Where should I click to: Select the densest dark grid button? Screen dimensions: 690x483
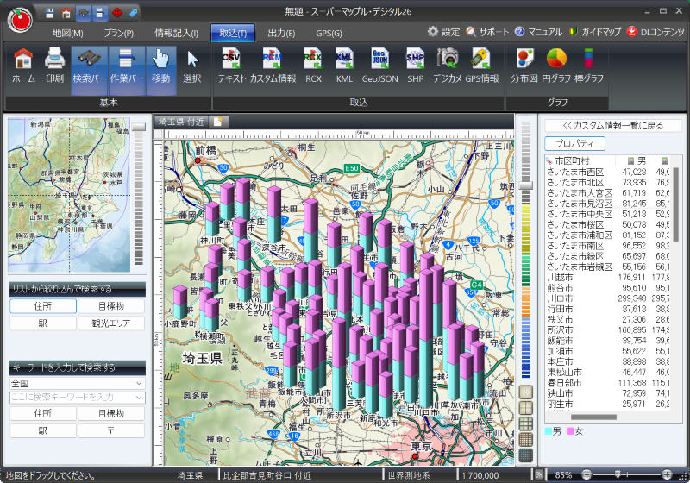(526, 455)
